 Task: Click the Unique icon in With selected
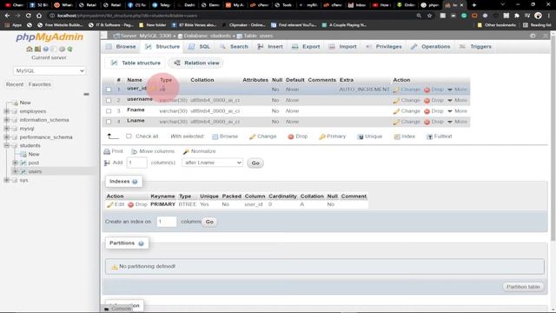click(x=361, y=137)
